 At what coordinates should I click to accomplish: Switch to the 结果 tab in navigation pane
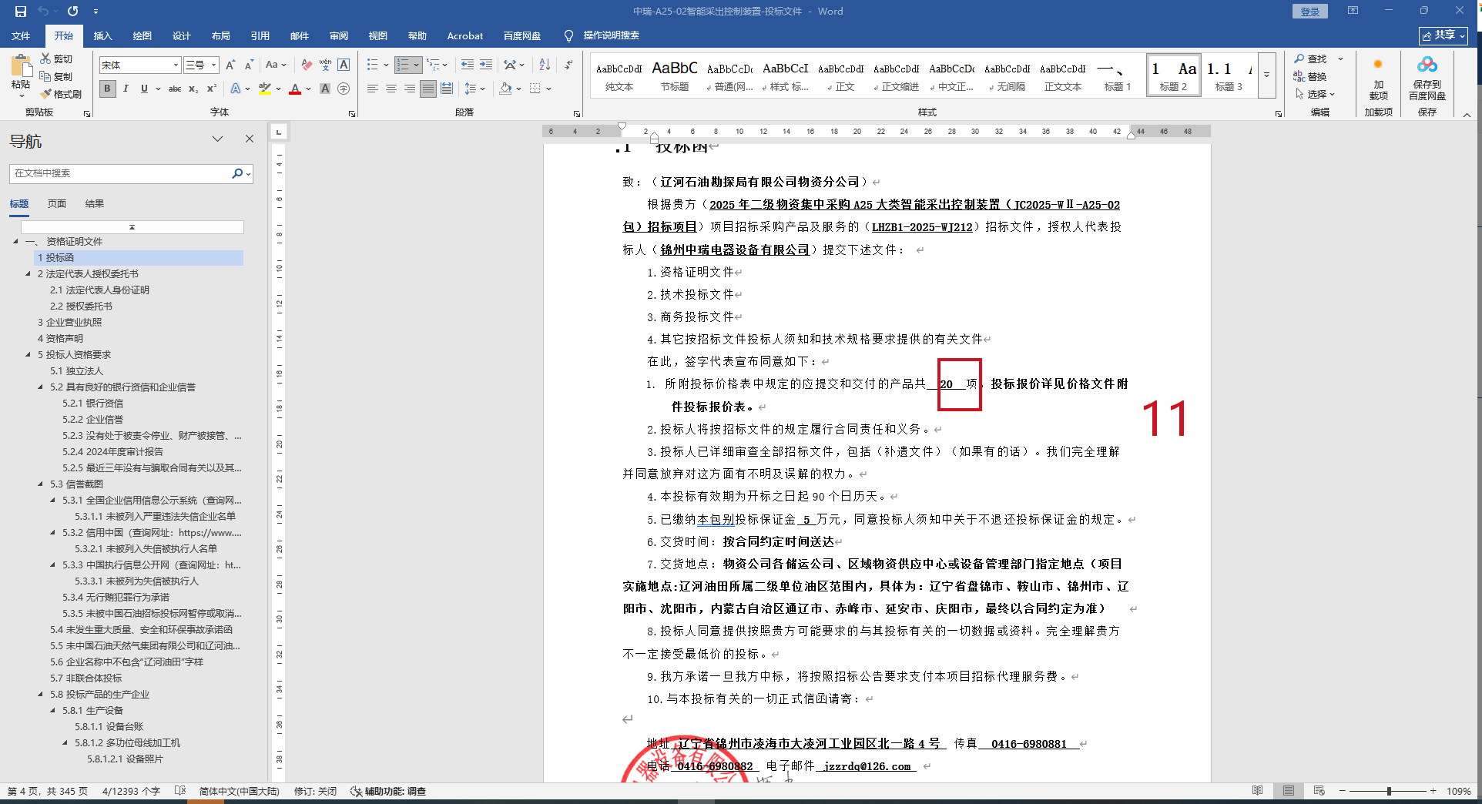[95, 204]
